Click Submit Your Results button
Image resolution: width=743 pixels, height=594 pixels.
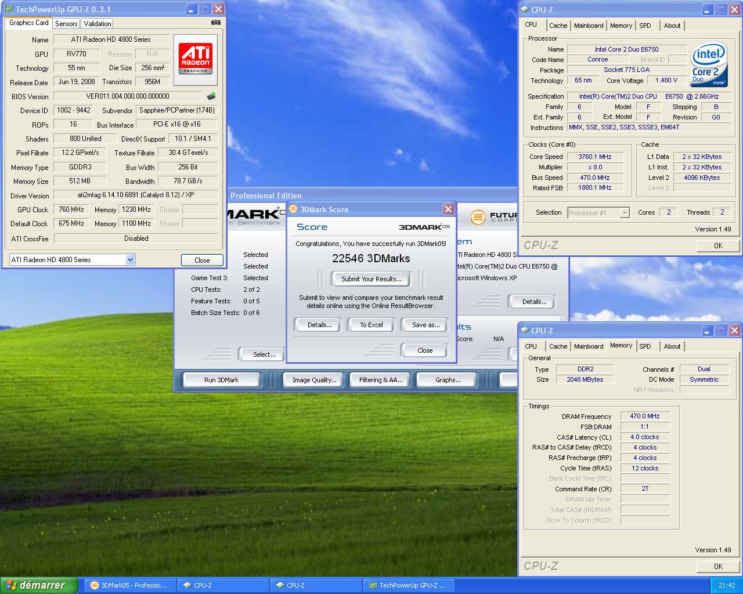coord(371,279)
